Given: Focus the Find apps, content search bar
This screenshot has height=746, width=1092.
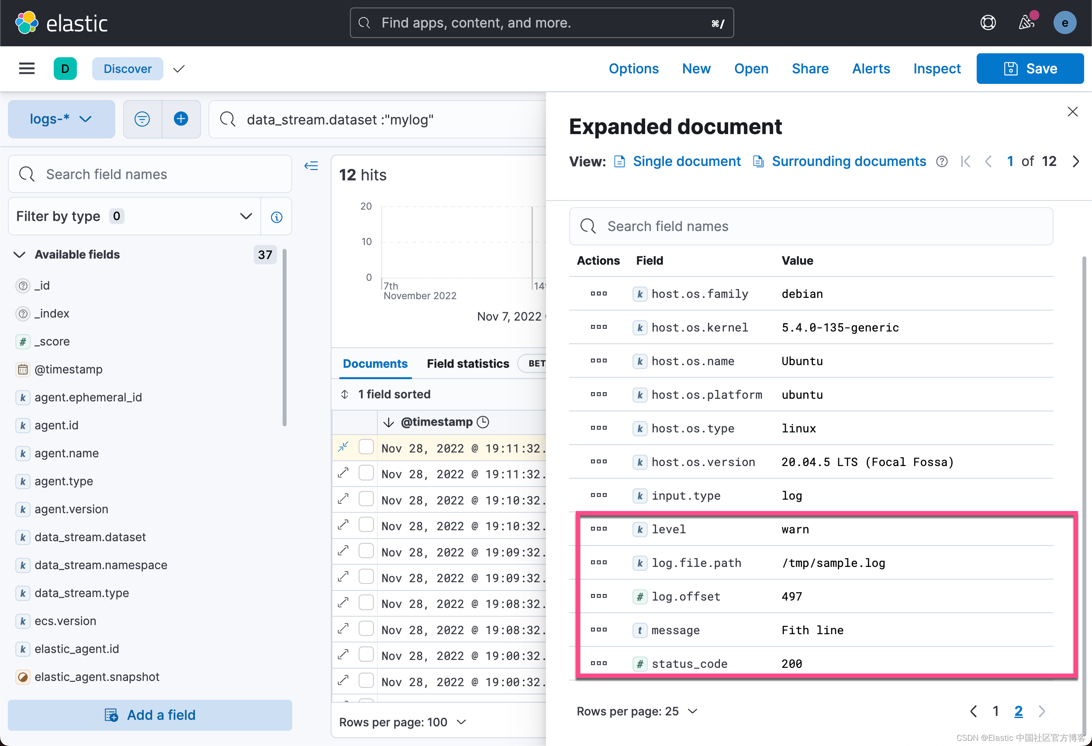Looking at the screenshot, I should tap(541, 23).
